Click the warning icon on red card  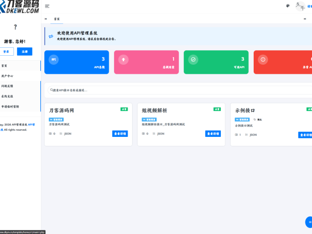263,59
